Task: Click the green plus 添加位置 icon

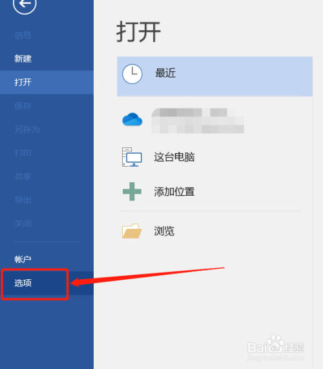Action: coord(132,191)
